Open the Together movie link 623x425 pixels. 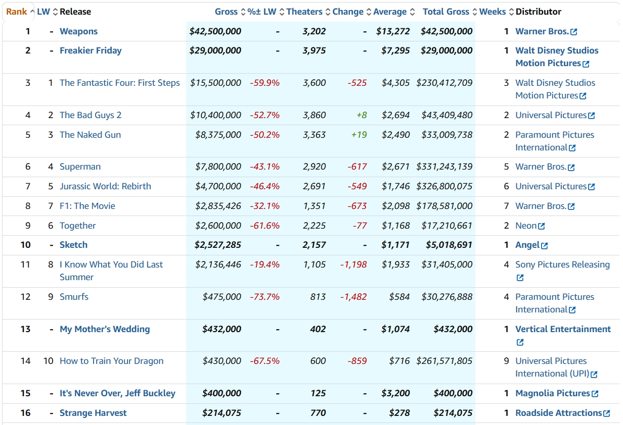pos(77,226)
